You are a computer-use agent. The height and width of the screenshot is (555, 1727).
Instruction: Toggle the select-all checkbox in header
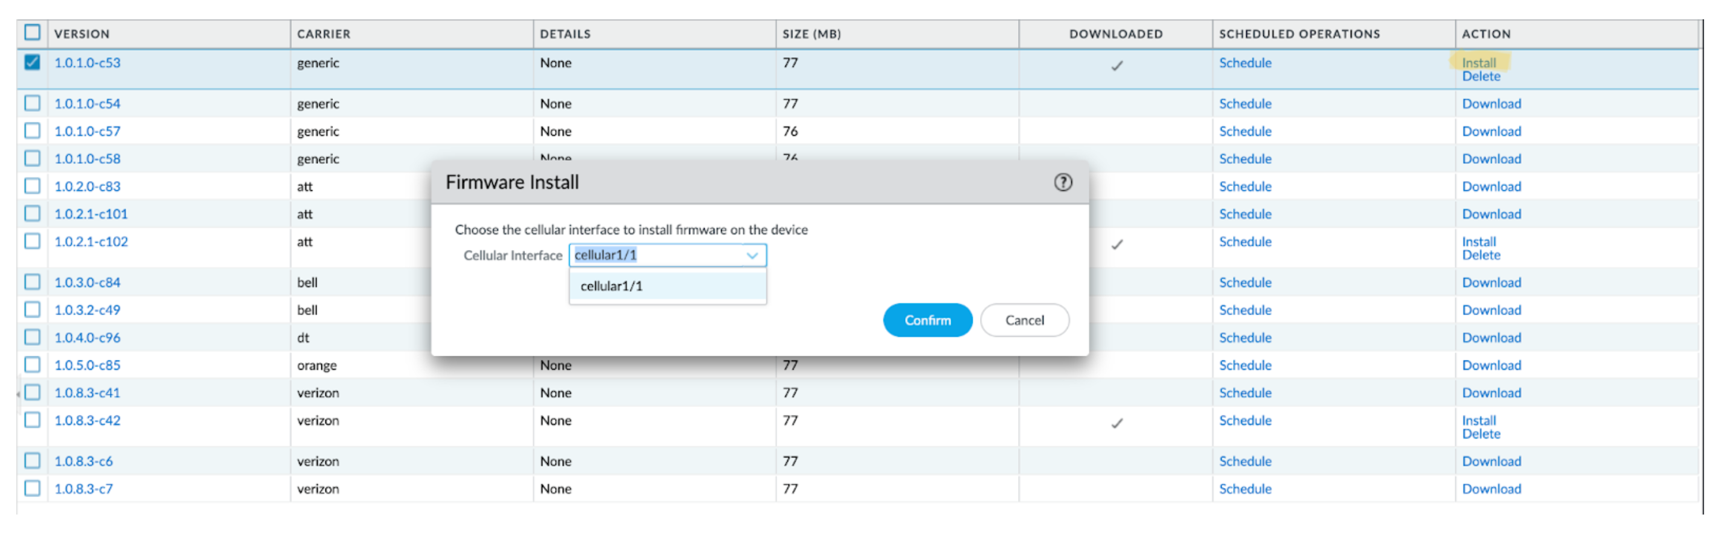tap(32, 33)
